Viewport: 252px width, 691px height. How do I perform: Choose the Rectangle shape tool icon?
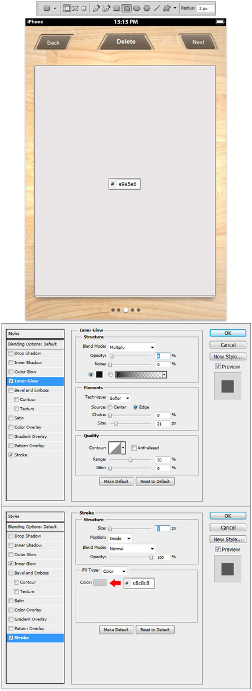116,8
